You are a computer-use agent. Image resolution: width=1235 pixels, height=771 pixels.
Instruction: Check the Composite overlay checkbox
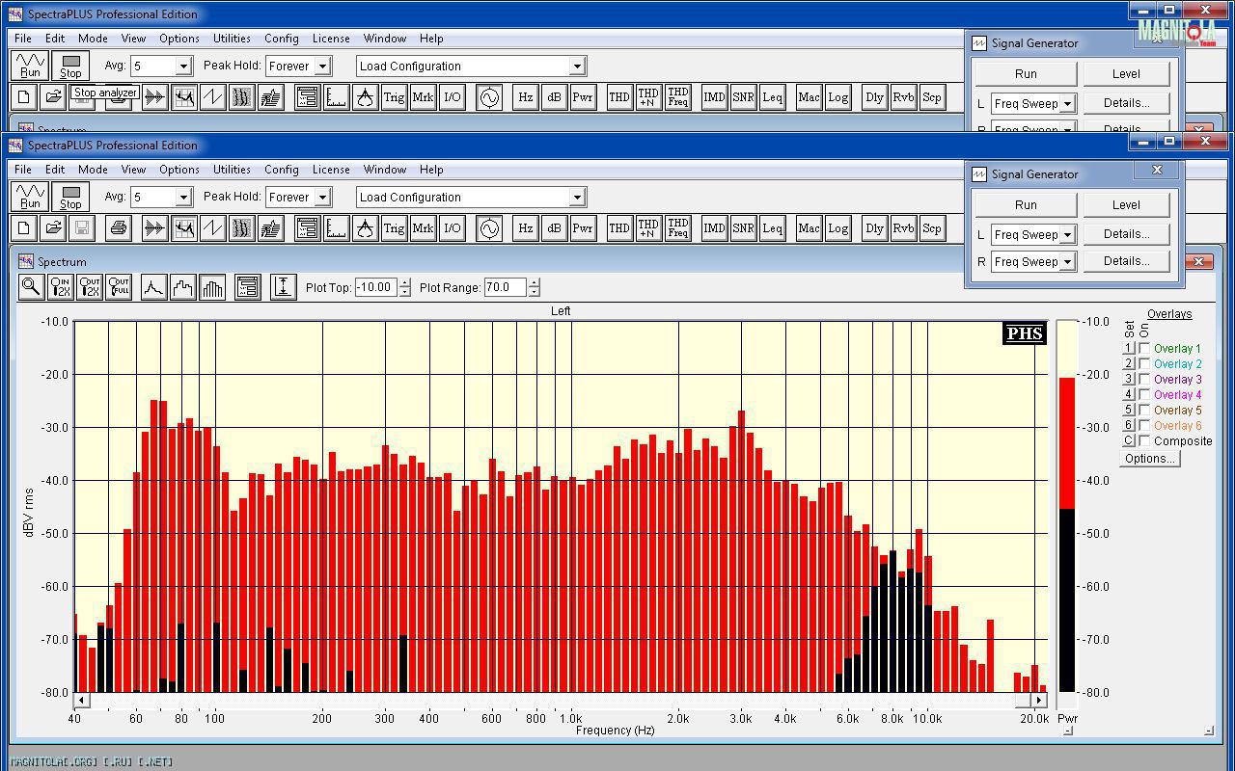[1144, 440]
